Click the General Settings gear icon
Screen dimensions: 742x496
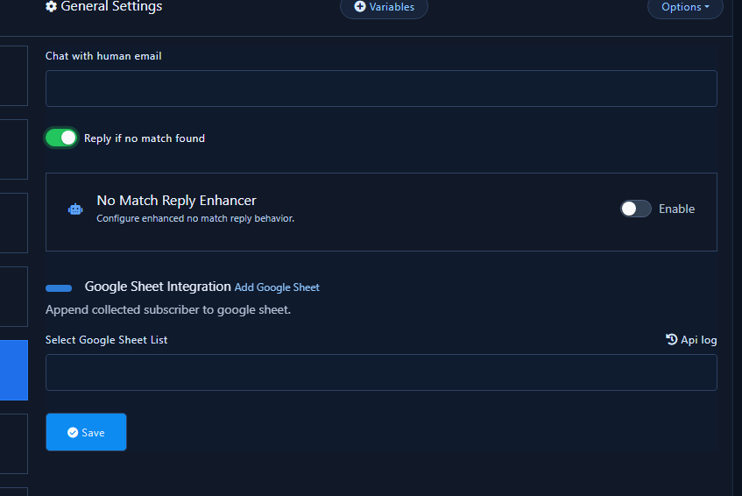(x=51, y=6)
